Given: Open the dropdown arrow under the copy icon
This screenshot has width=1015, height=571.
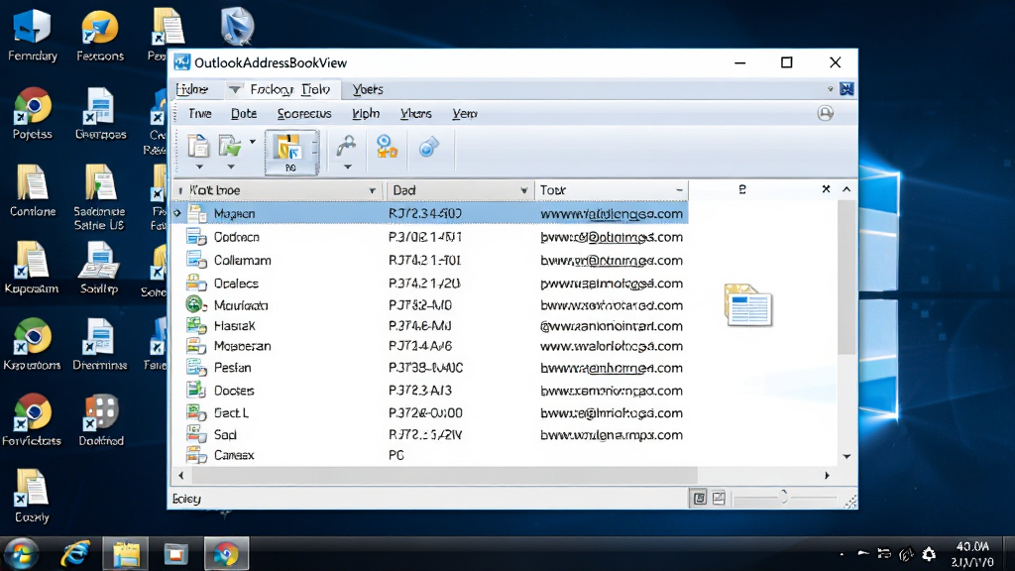Looking at the screenshot, I should pyautogui.click(x=198, y=167).
